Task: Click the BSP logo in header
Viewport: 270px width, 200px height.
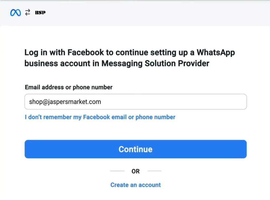Action: tap(40, 13)
